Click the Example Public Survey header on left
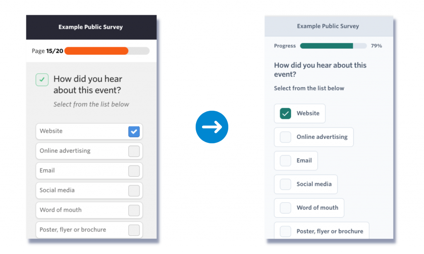The width and height of the screenshot is (424, 254). [x=91, y=27]
